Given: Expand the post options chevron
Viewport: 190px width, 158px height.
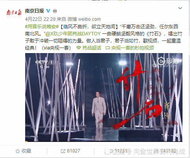Looking at the screenshot, I should pos(180,8).
